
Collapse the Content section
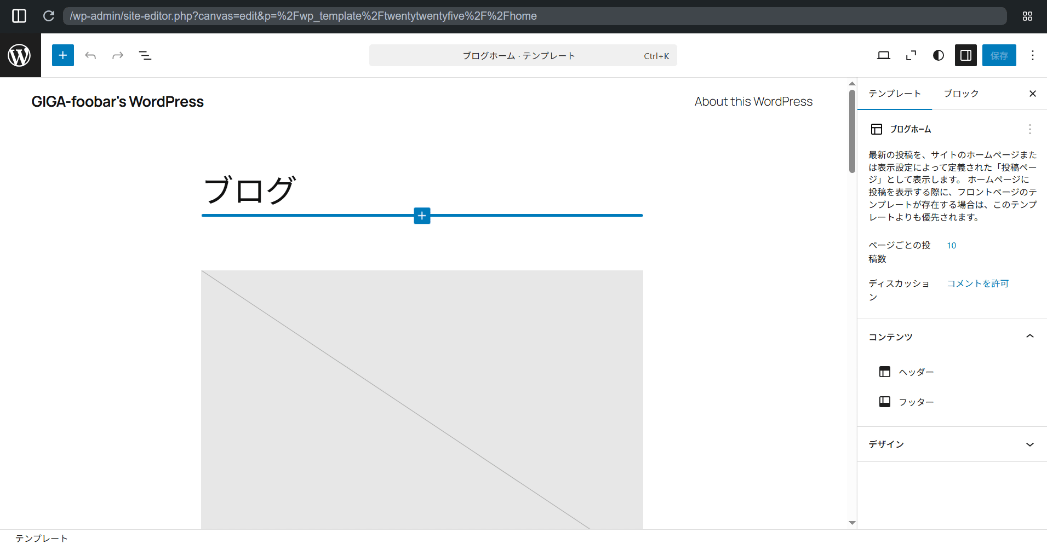pos(1029,337)
